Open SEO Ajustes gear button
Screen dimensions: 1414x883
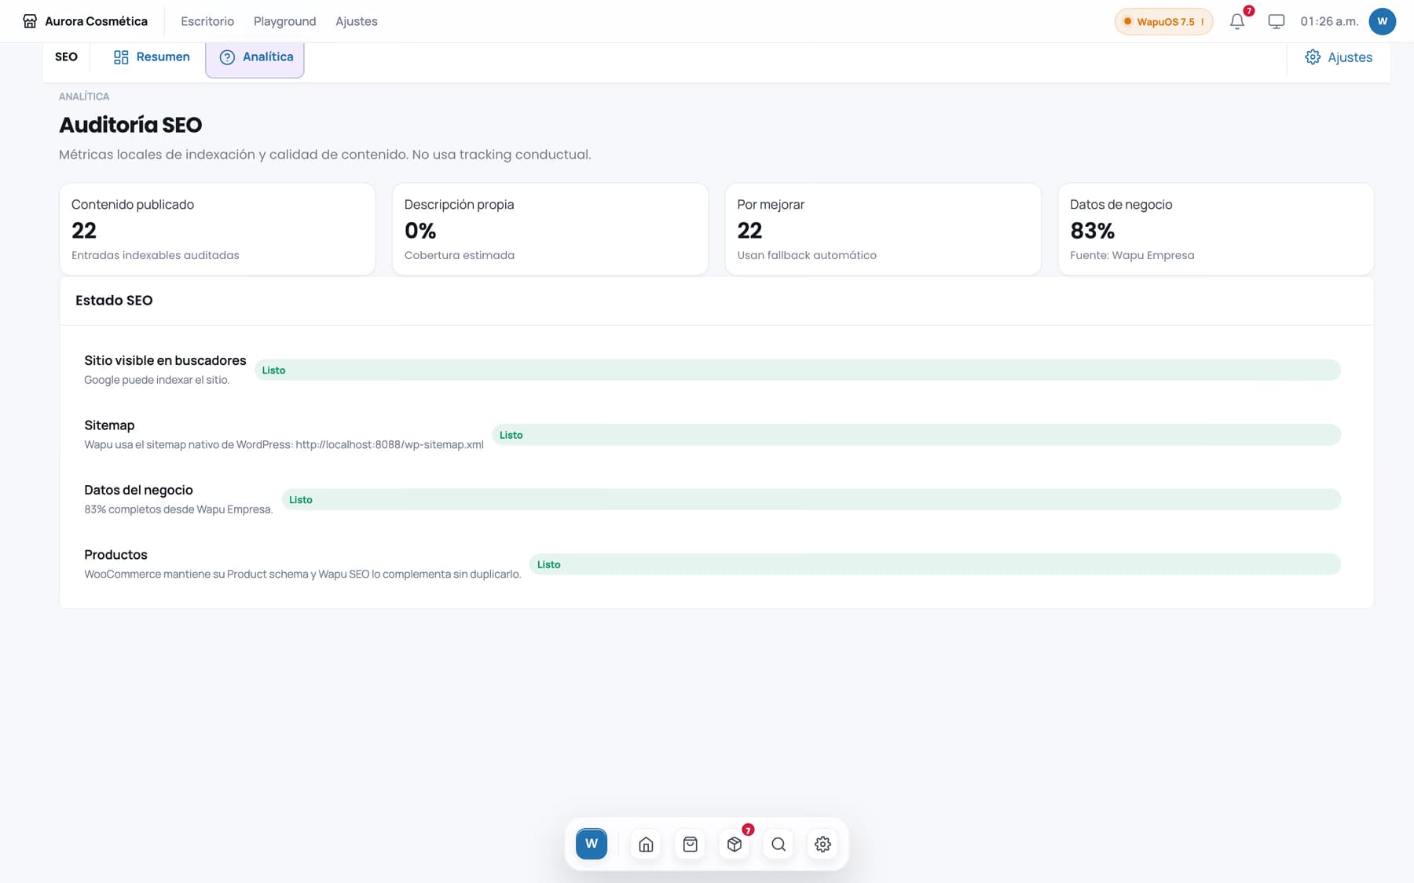(1339, 57)
